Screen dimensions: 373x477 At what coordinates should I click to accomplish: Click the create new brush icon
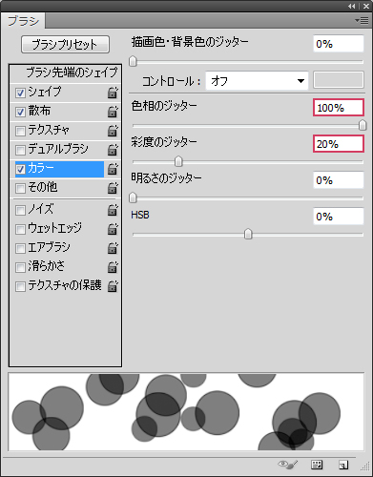tap(343, 465)
